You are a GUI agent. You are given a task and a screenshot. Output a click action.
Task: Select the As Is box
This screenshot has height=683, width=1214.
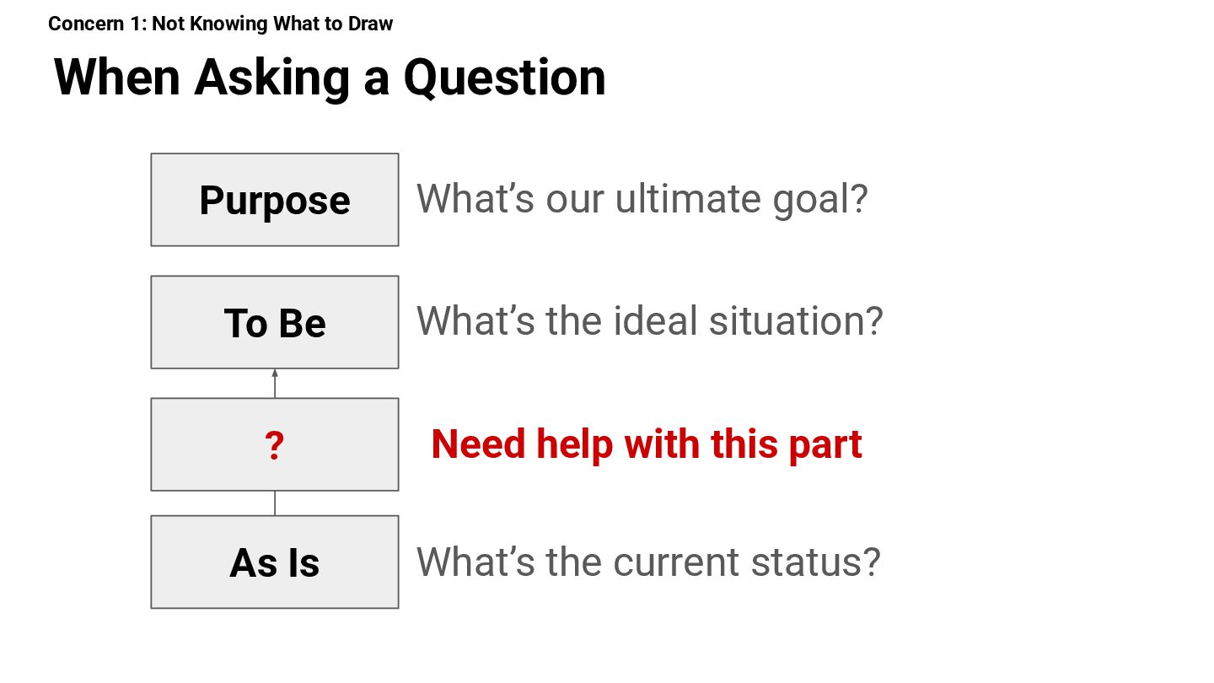click(x=275, y=562)
